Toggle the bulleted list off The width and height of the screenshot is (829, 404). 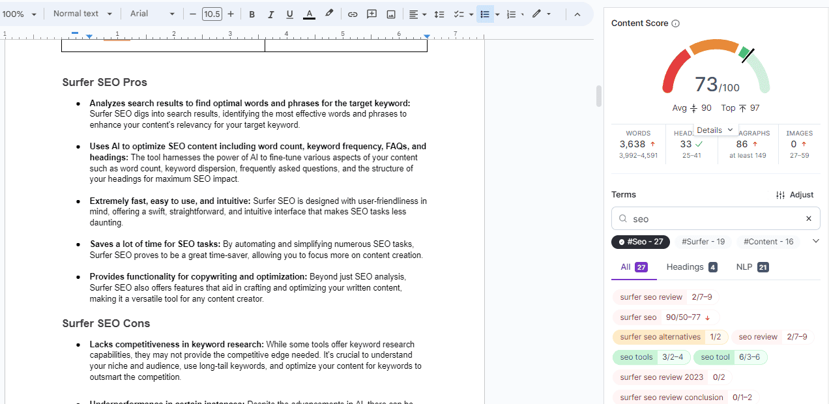[486, 13]
